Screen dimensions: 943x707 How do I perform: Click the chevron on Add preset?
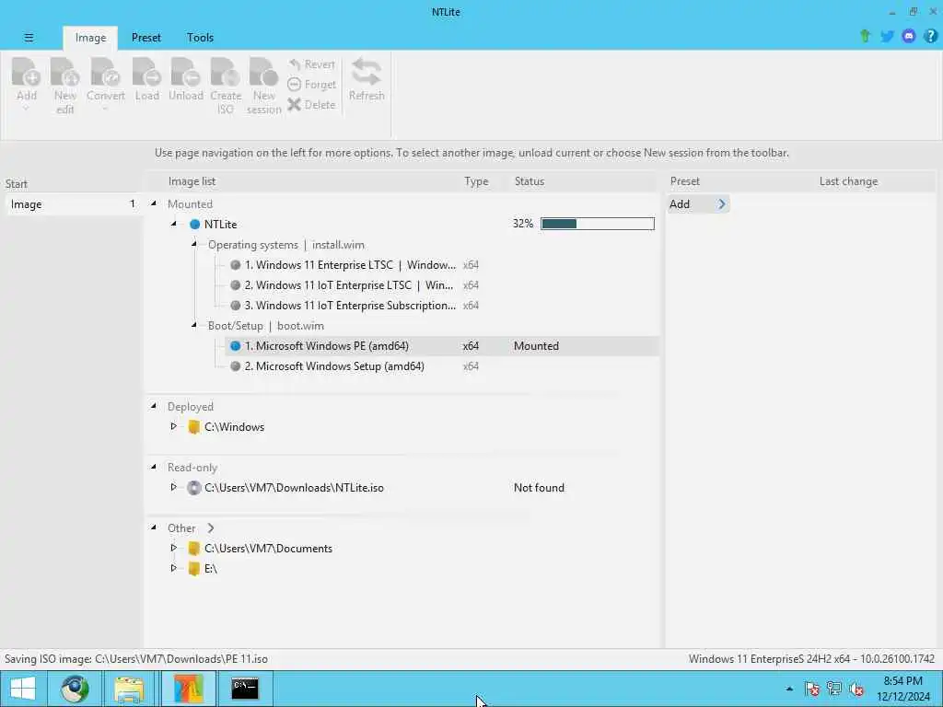pyautogui.click(x=722, y=203)
